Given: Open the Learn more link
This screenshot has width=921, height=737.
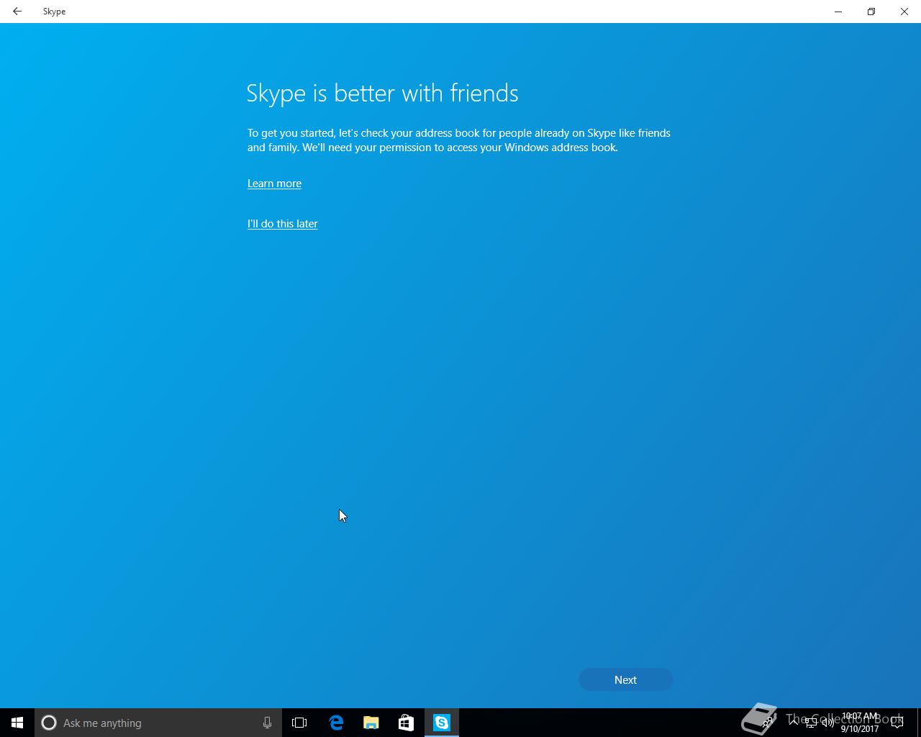Looking at the screenshot, I should click(x=274, y=184).
